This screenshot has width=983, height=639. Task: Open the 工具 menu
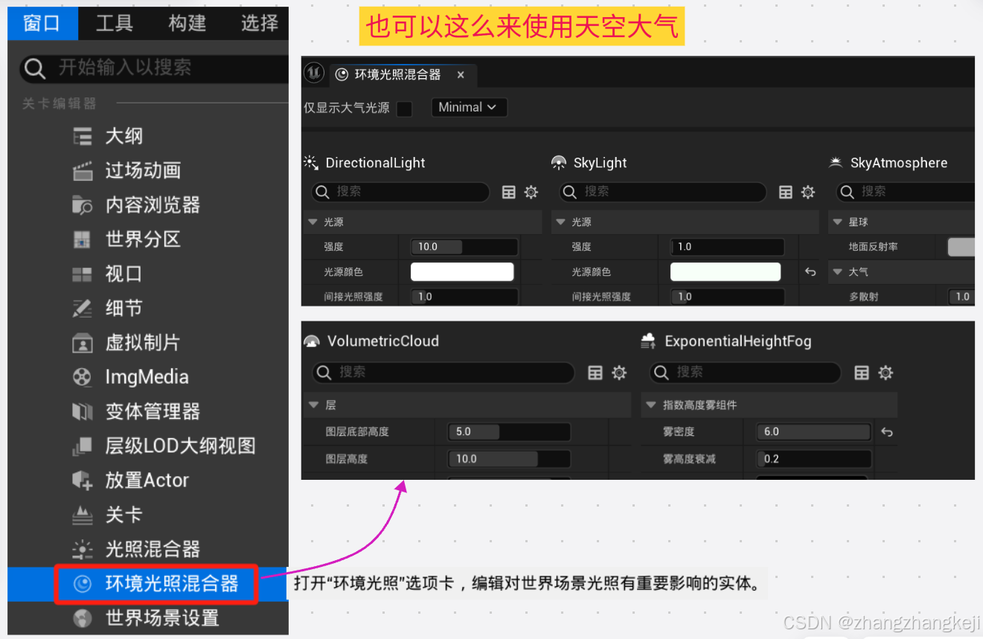[x=113, y=22]
